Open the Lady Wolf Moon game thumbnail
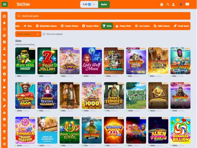The height and width of the screenshot is (148, 197). [x=92, y=61]
